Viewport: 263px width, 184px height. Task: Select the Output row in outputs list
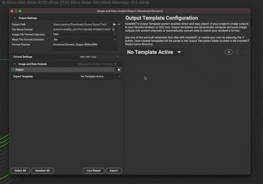(x=66, y=70)
